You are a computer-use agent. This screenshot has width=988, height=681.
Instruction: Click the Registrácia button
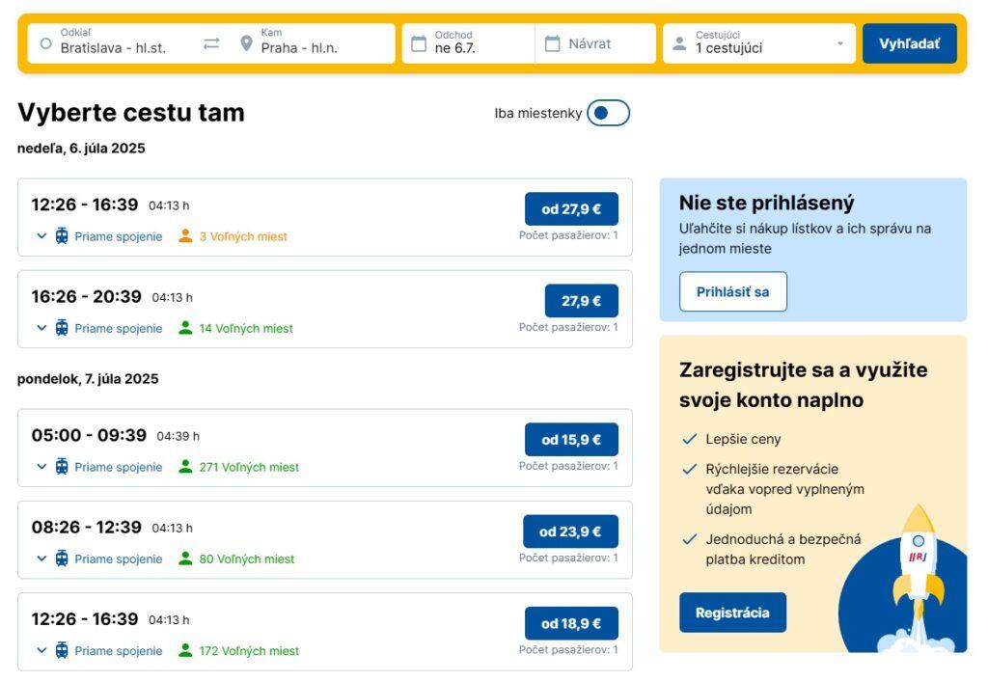(732, 613)
